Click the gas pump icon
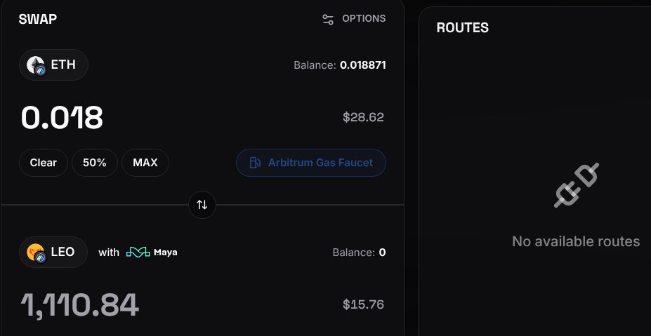Viewport: 651px width, 336px height. click(x=255, y=163)
